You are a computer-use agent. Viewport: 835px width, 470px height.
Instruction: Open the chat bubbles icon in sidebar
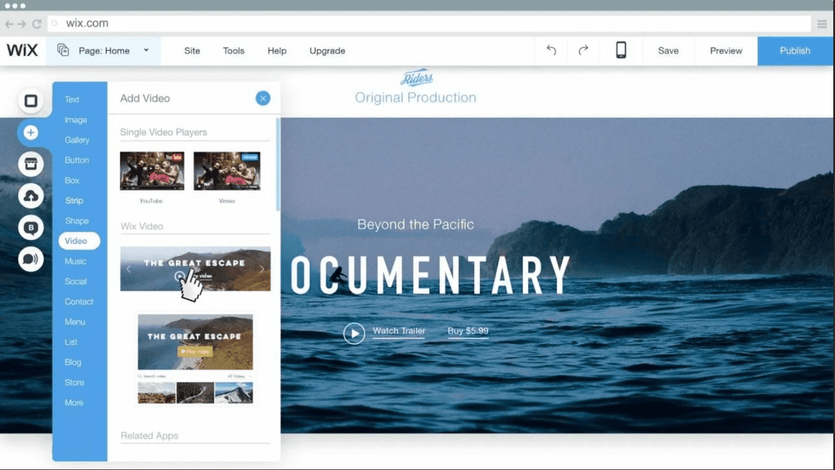tap(31, 259)
